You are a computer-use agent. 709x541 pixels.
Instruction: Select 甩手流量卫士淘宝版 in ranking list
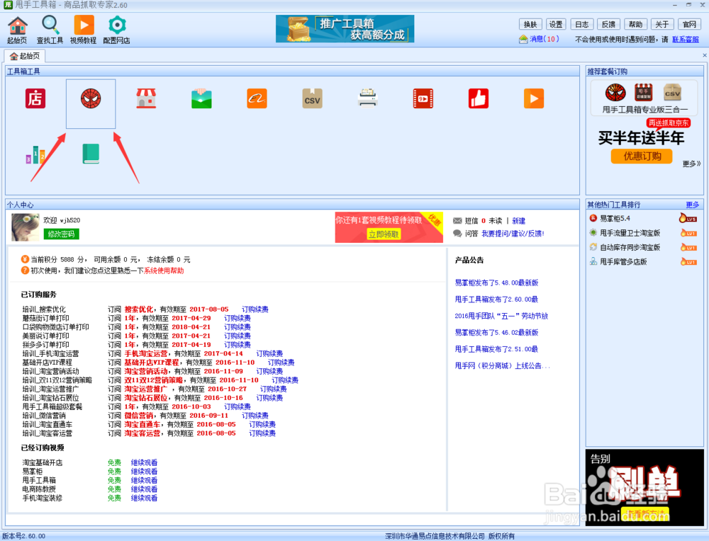tap(630, 233)
